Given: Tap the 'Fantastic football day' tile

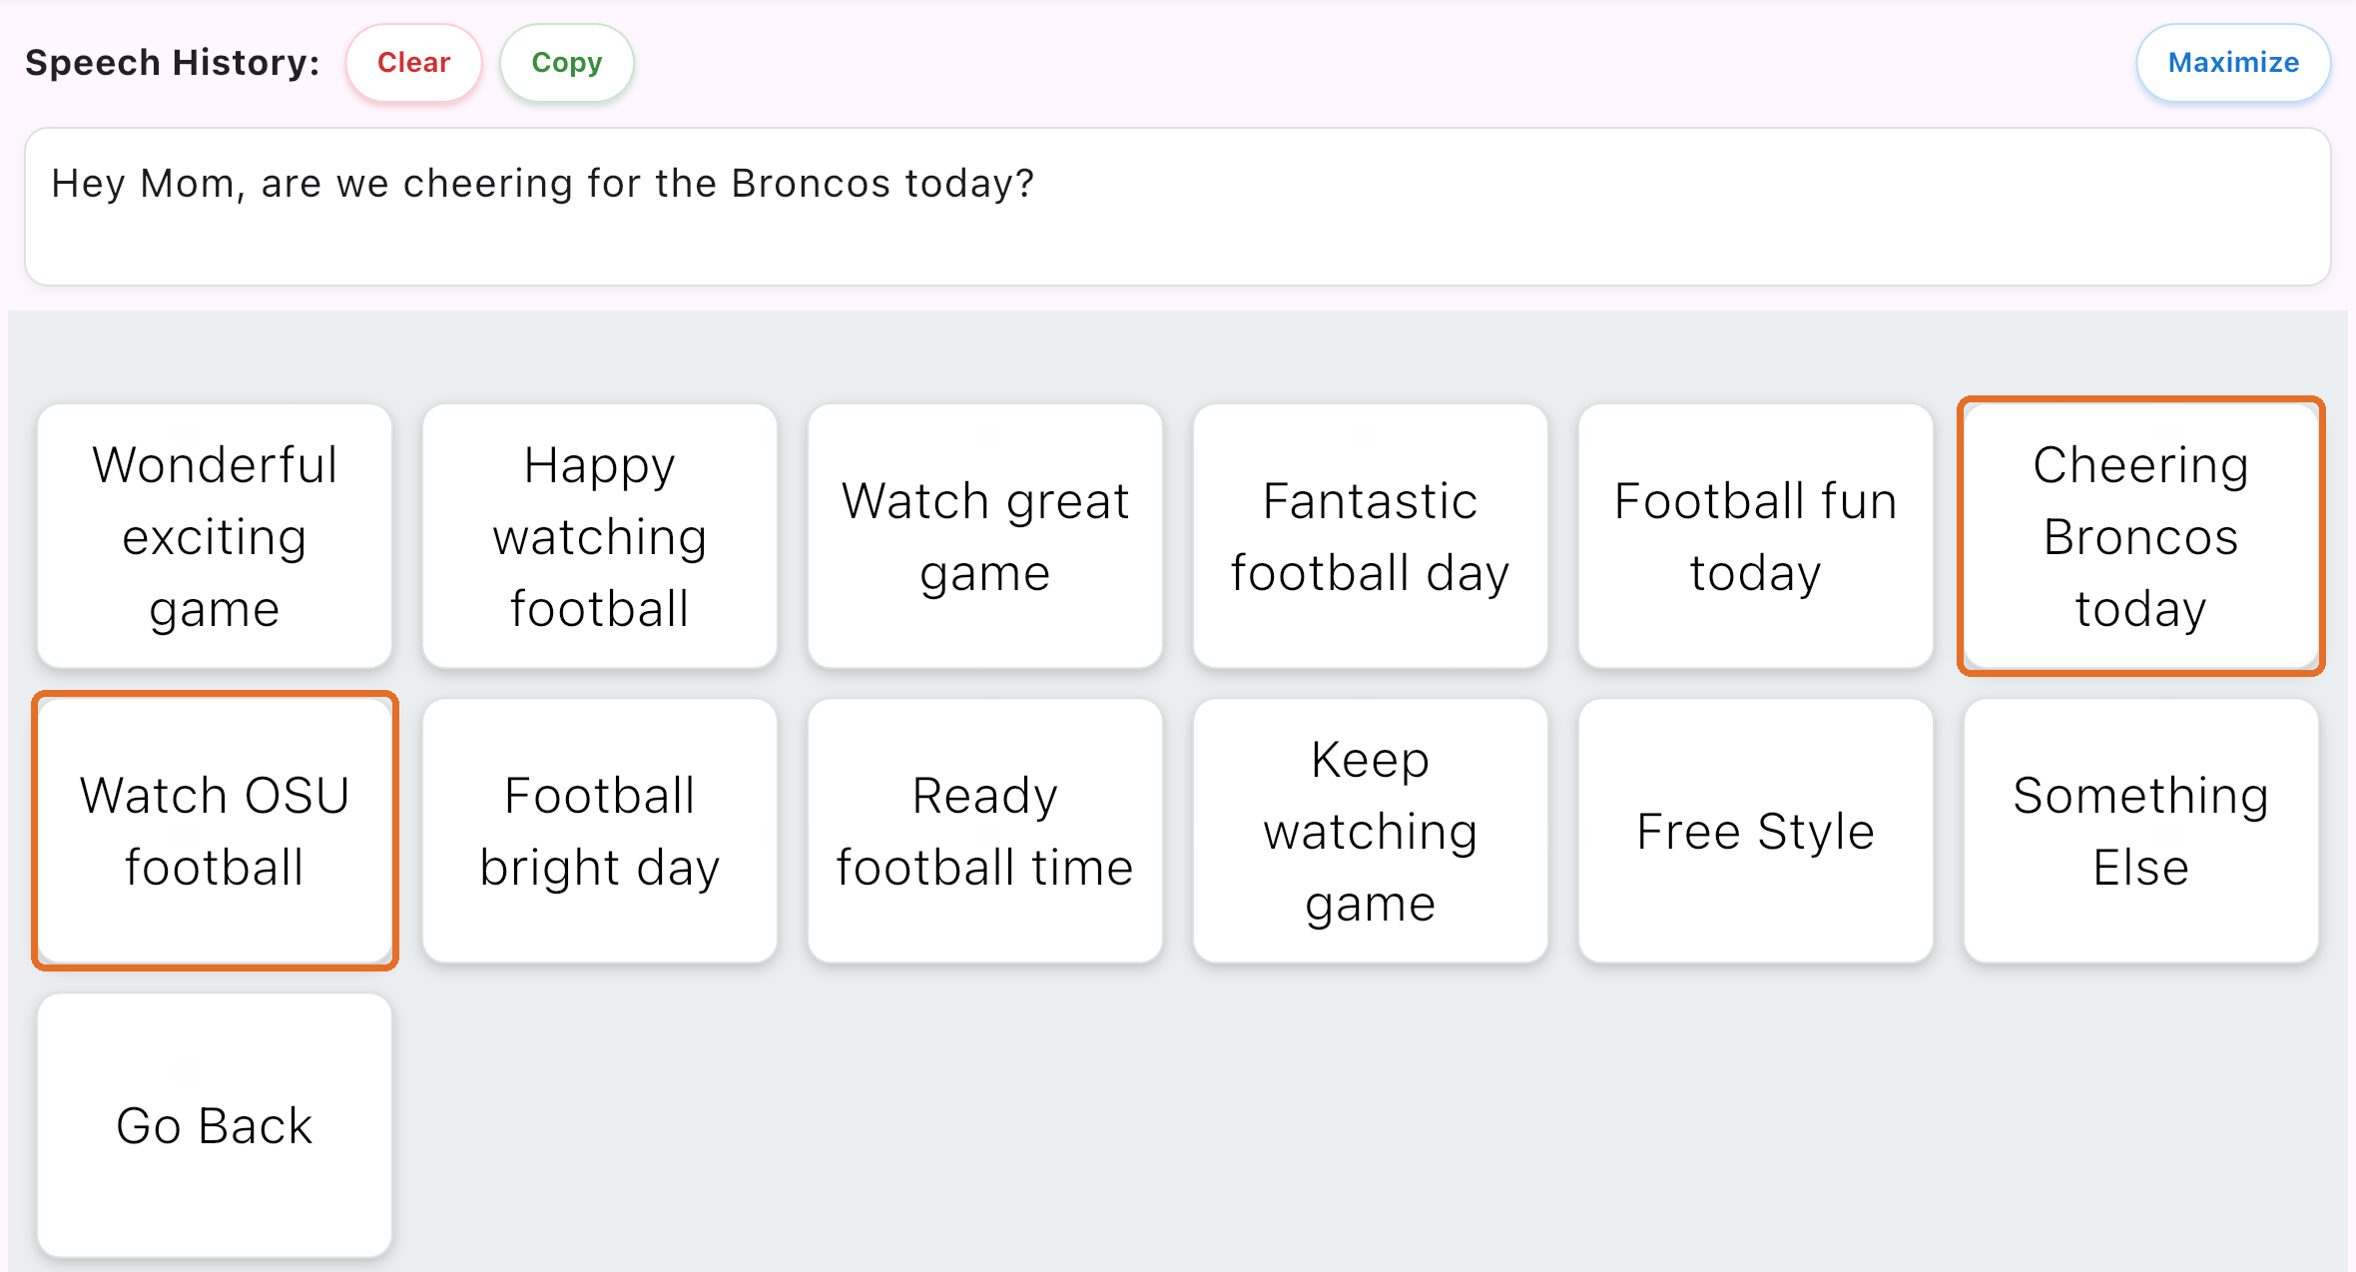Looking at the screenshot, I should (x=1371, y=536).
